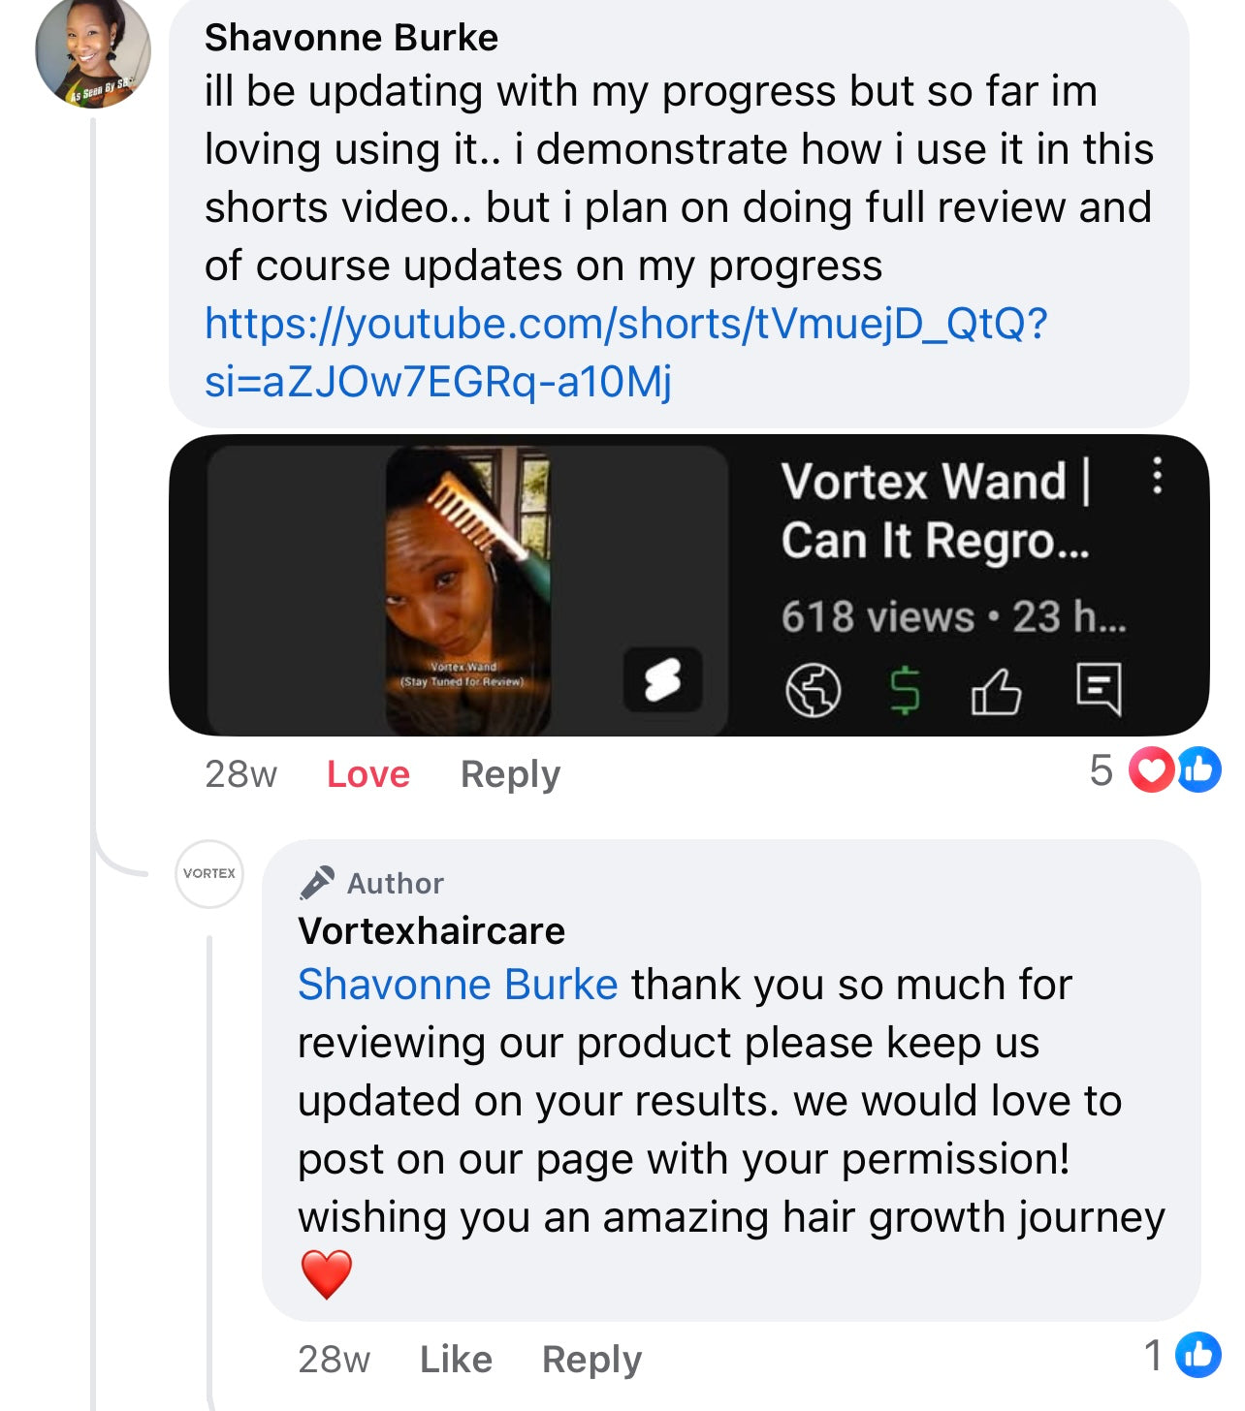Reply to Shavonne Burke's comment
Screen dimensions: 1245x1411
(x=510, y=774)
